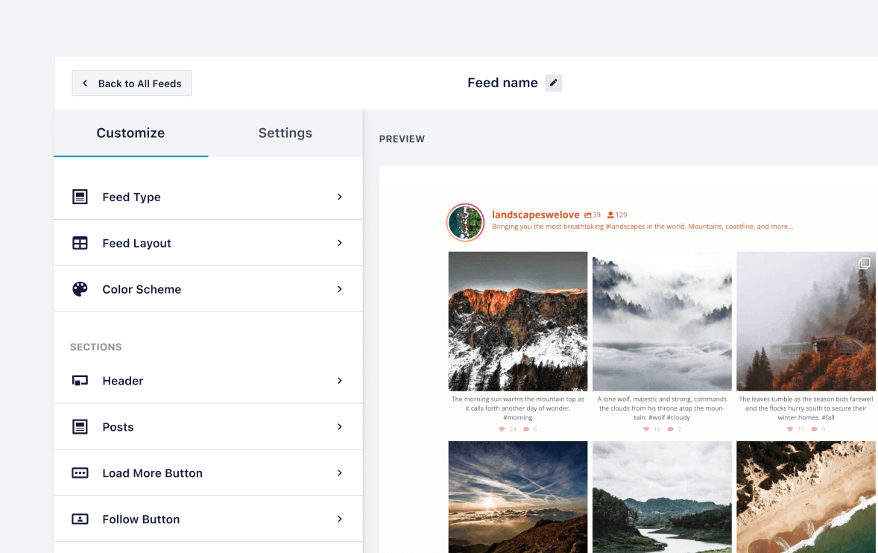Click the Posts section icon
The width and height of the screenshot is (878, 553).
pos(80,427)
